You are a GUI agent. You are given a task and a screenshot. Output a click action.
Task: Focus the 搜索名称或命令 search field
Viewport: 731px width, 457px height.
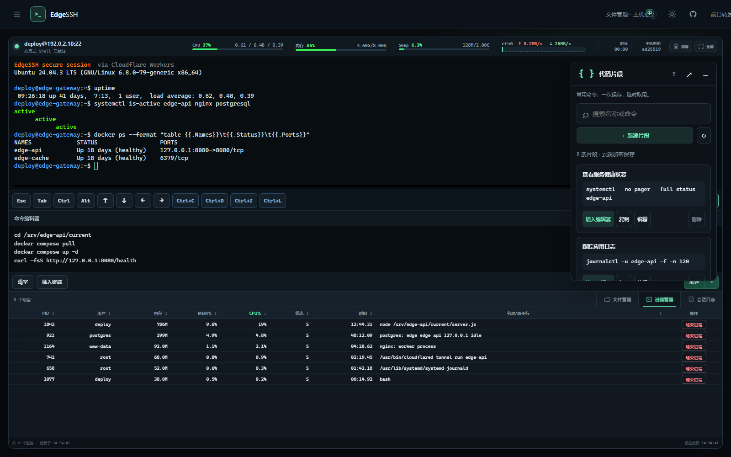pyautogui.click(x=643, y=113)
